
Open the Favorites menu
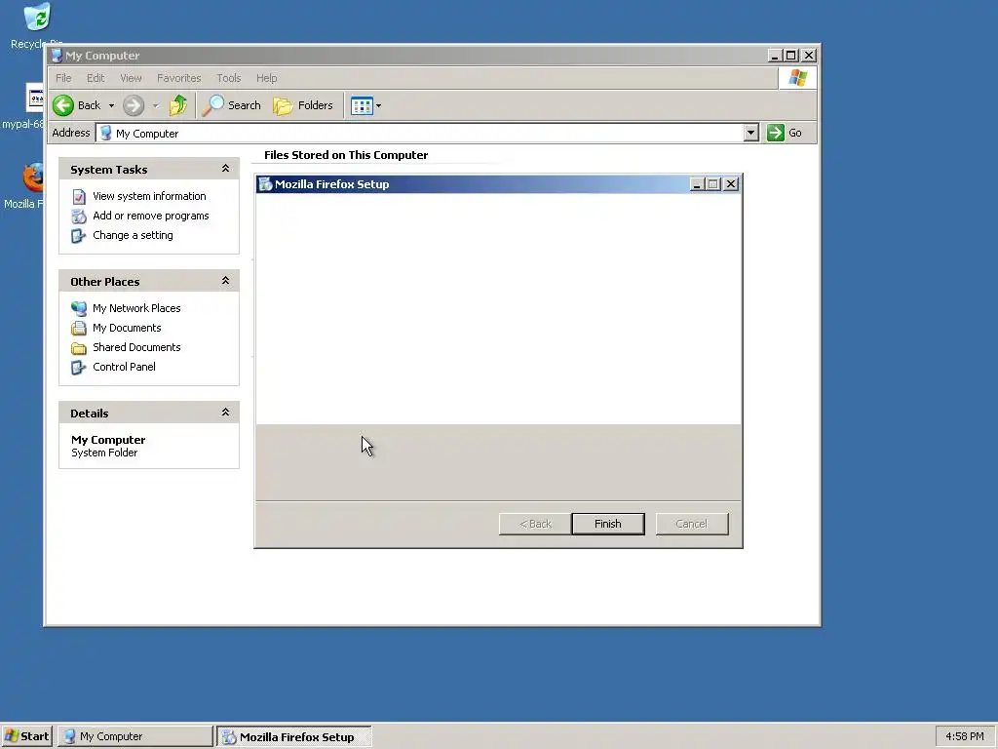(179, 78)
